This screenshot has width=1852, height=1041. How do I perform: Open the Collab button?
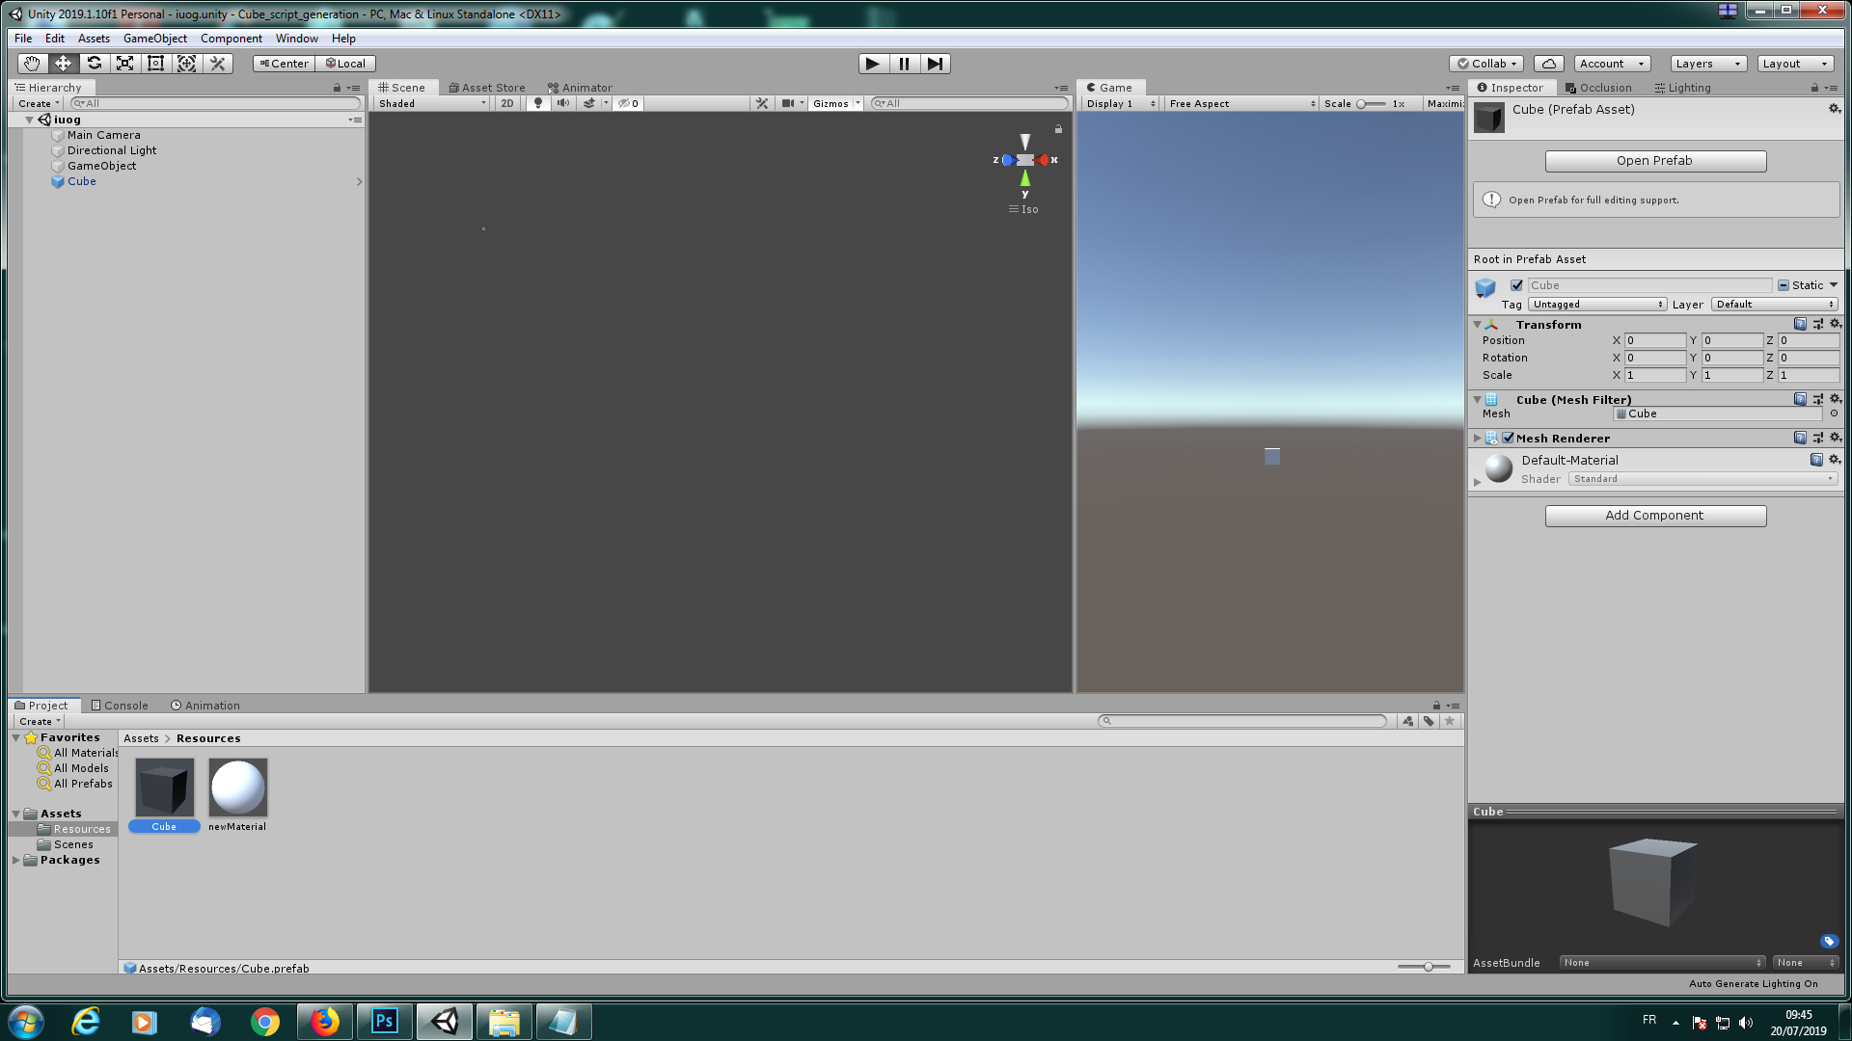[1486, 64]
